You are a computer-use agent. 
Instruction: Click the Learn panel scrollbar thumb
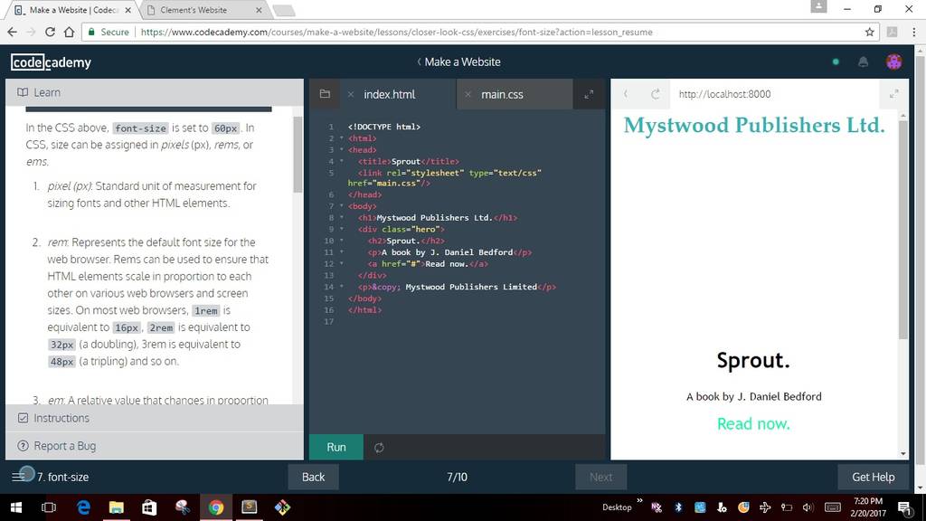298,154
